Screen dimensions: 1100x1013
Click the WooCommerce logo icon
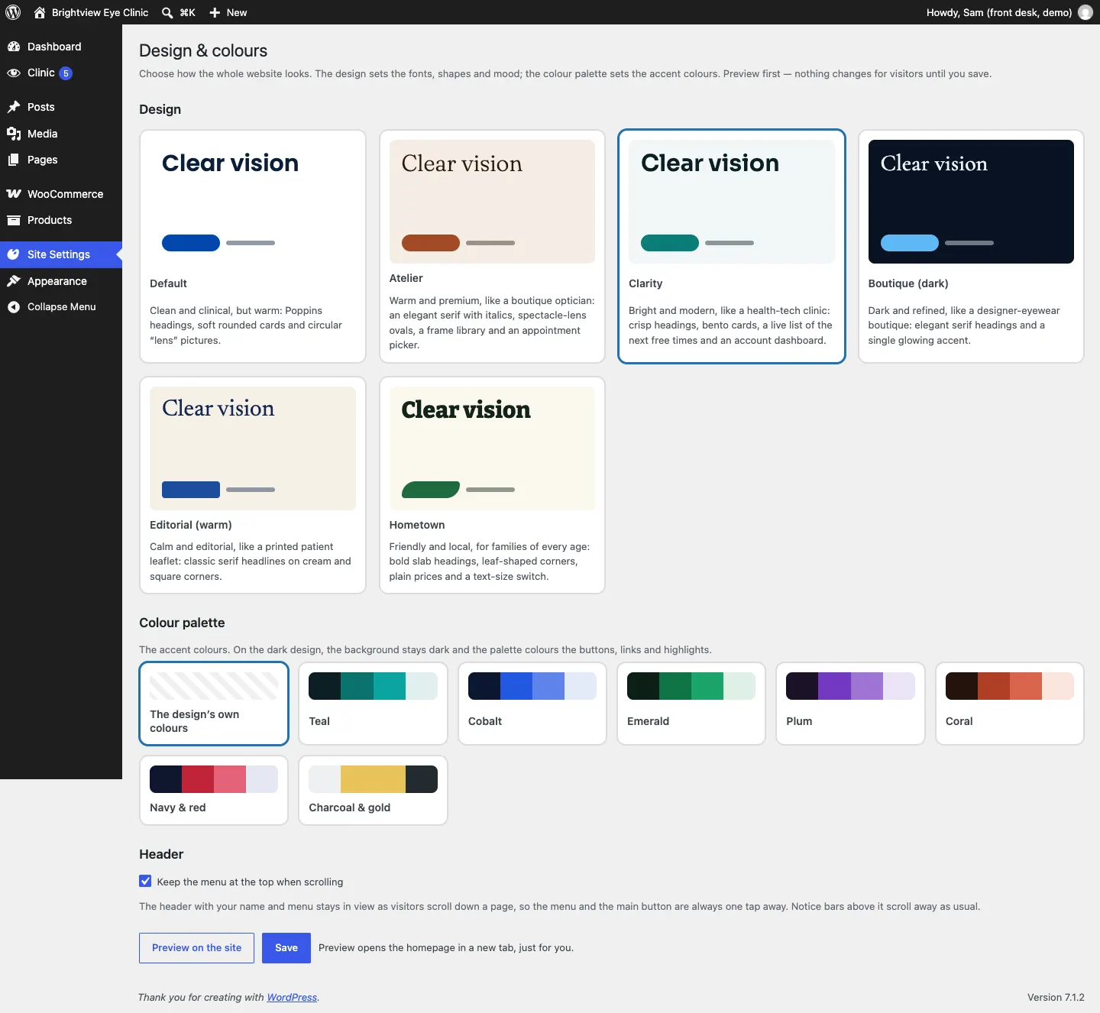pyautogui.click(x=14, y=194)
